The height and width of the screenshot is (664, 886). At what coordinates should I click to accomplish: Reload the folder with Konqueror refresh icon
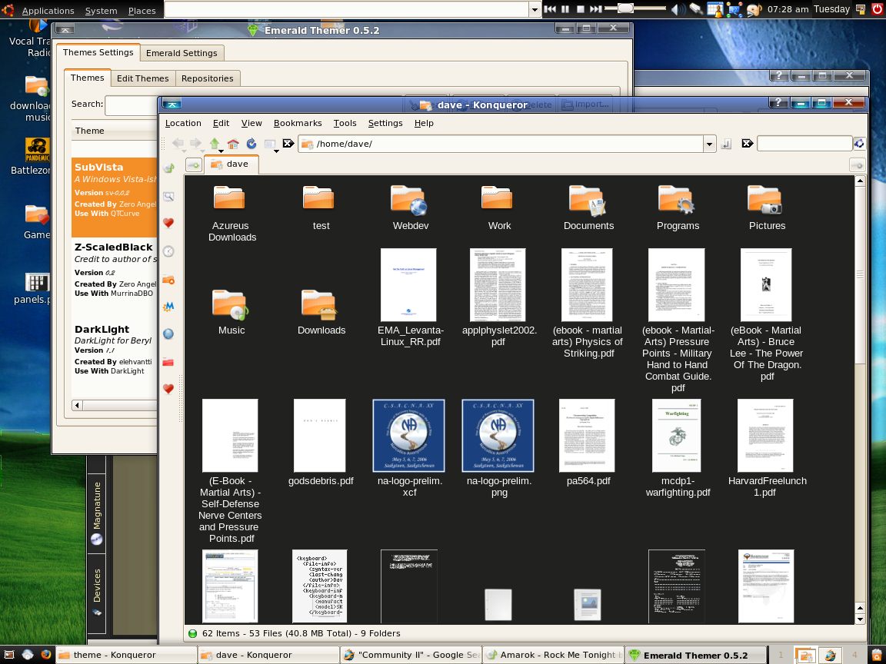[251, 144]
